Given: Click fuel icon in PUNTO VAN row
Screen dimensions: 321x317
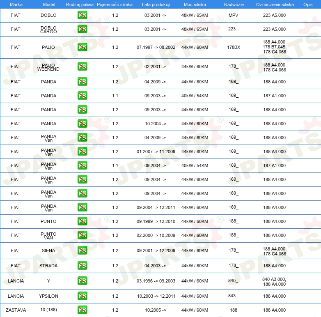Looking at the screenshot, I should coord(82,235).
